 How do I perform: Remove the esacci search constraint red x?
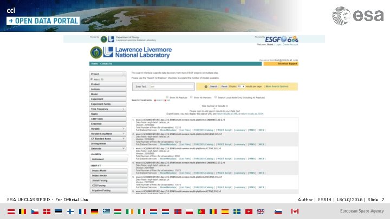[155, 101]
